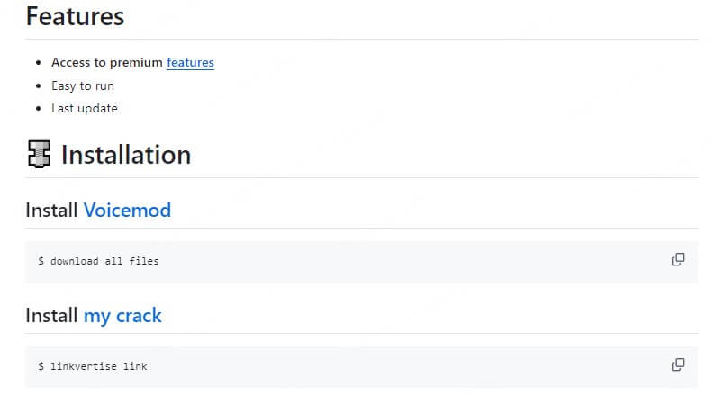Click the dollar sign before linkvertise link
This screenshot has width=715, height=395.
[41, 366]
